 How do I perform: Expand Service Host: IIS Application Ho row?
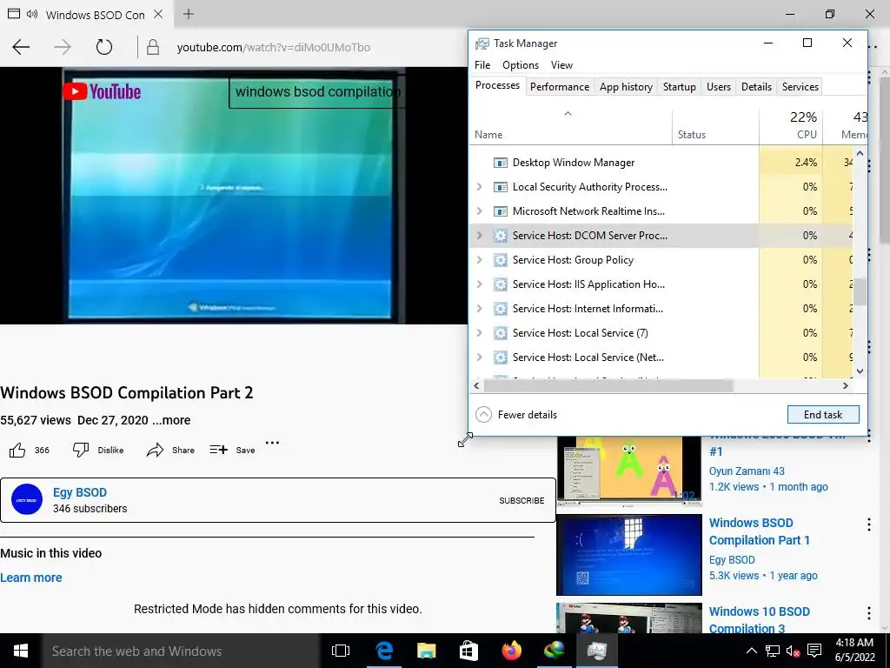pyautogui.click(x=479, y=284)
